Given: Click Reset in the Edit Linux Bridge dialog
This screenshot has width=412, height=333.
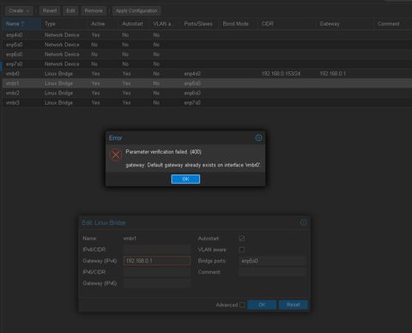Looking at the screenshot, I should [x=294, y=305].
